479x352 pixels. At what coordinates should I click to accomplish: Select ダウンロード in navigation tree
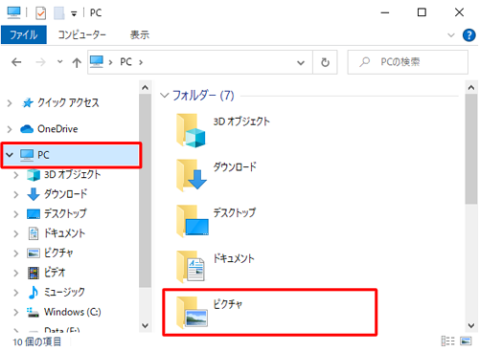point(66,194)
